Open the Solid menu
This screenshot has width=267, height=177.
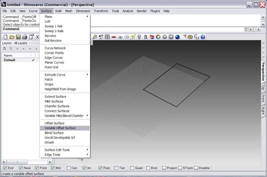click(58, 11)
